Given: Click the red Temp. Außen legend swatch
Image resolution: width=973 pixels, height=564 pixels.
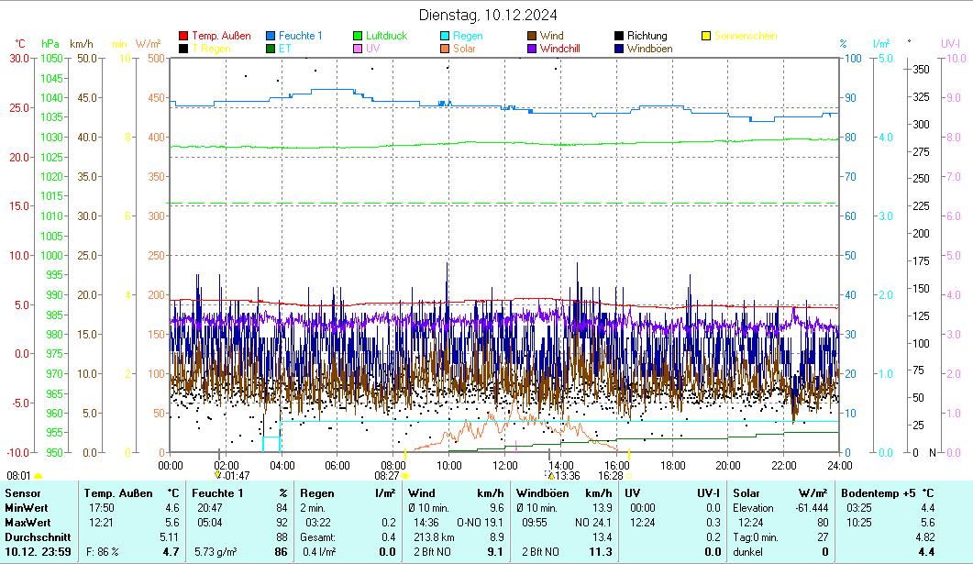Looking at the screenshot, I should [x=183, y=36].
